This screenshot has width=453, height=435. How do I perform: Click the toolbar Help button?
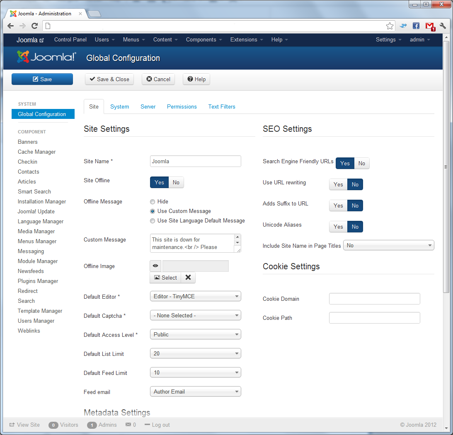point(196,79)
